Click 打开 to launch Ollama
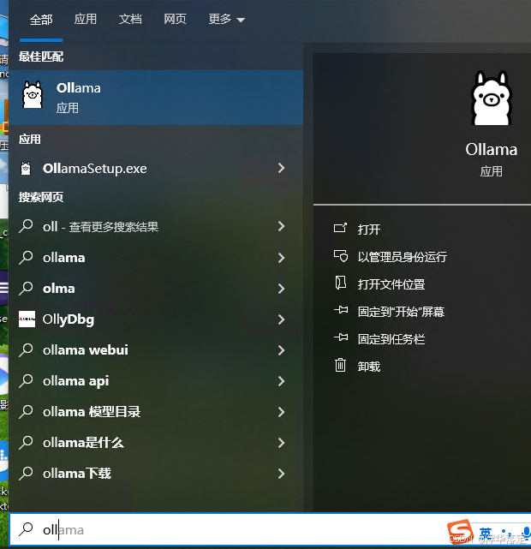This screenshot has height=549, width=531. point(369,230)
